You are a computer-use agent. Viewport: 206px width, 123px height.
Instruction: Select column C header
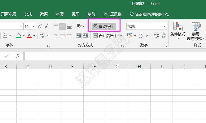(28, 66)
